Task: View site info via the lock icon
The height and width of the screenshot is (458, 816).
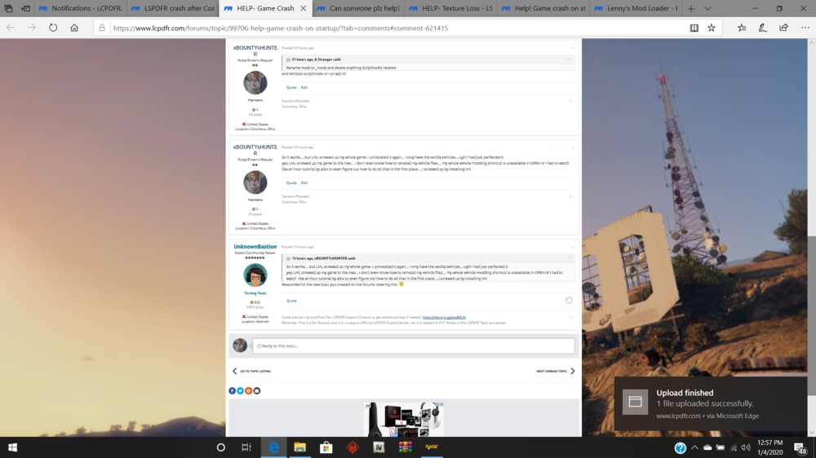Action: [x=102, y=28]
